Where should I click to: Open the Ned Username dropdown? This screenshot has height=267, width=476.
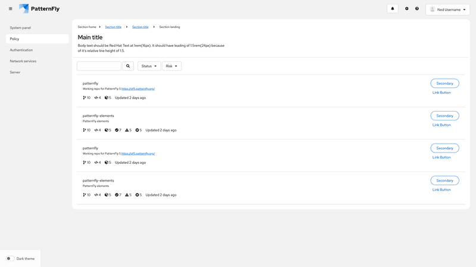click(448, 9)
